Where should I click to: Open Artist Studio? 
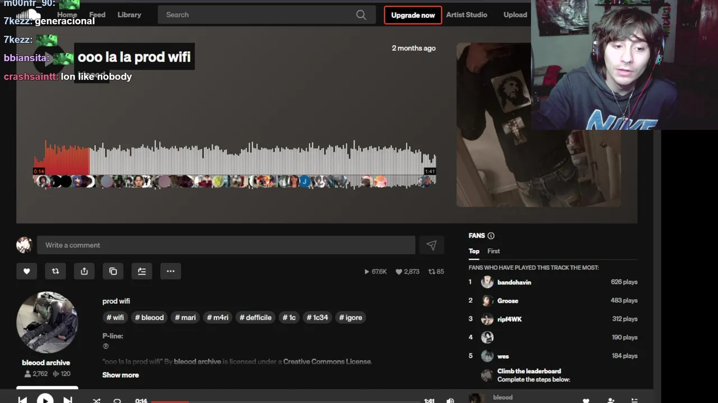tap(467, 15)
